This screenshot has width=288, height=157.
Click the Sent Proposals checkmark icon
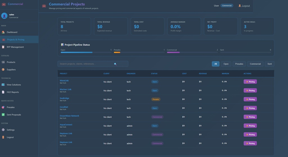point(3,115)
